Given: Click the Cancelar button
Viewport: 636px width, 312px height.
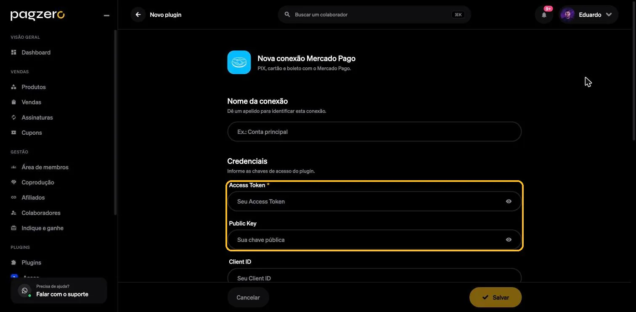Looking at the screenshot, I should (x=248, y=297).
